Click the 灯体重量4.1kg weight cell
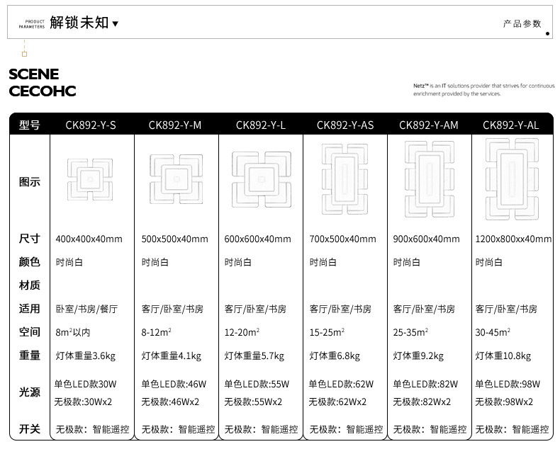 [x=171, y=356]
